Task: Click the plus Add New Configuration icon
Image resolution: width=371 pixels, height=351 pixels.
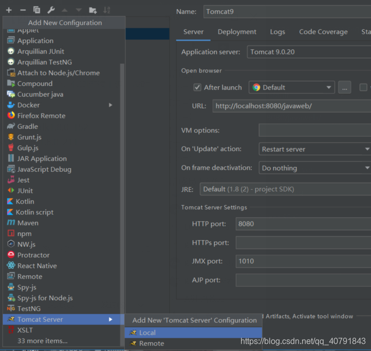Action: point(9,10)
